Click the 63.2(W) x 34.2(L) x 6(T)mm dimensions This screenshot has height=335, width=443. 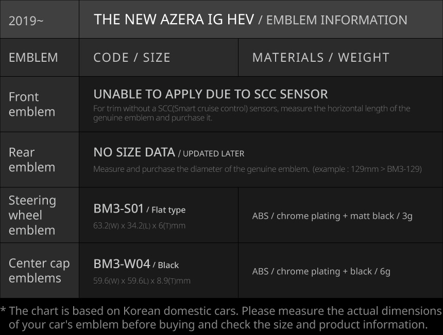pyautogui.click(x=139, y=225)
